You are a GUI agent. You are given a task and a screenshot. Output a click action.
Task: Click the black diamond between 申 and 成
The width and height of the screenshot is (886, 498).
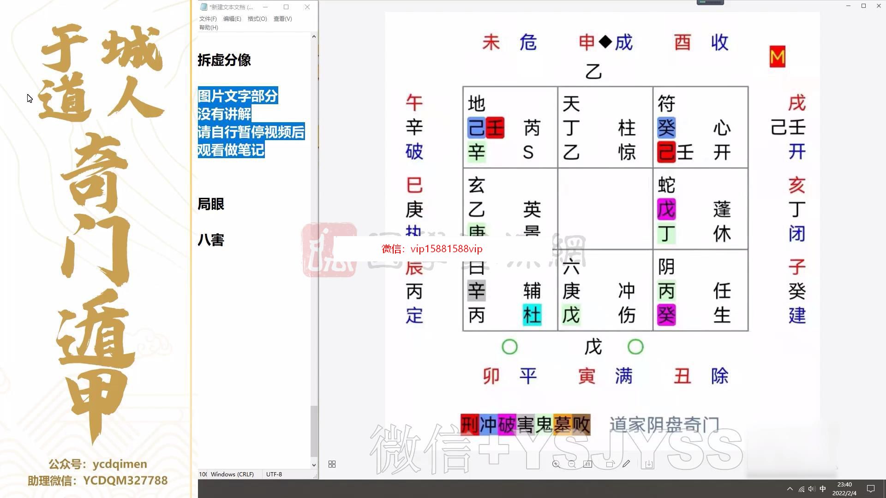605,42
